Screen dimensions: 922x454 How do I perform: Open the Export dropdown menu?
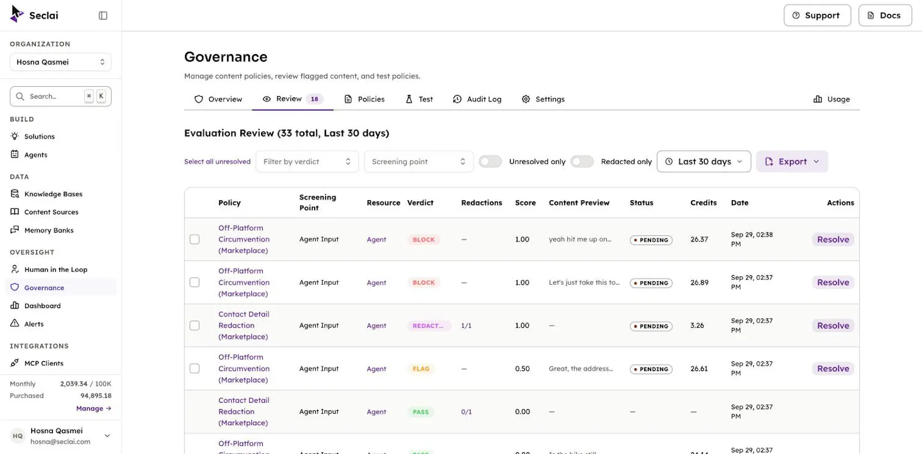[792, 162]
